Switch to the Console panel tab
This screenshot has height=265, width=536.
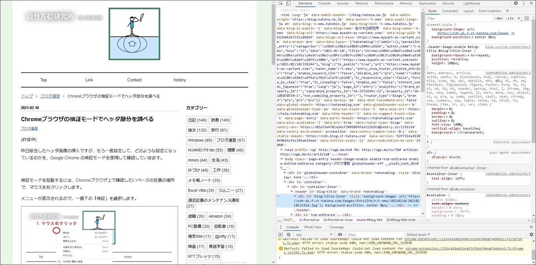pos(324,3)
